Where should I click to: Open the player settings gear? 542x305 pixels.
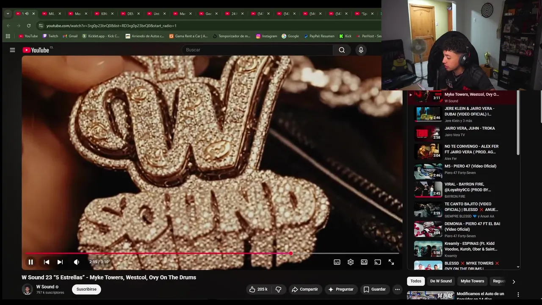click(x=351, y=262)
